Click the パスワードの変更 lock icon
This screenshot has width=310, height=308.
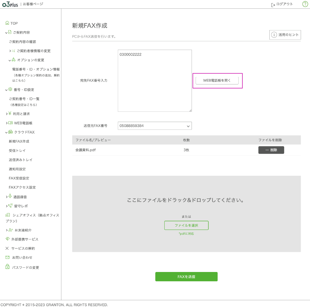[x=7, y=266]
